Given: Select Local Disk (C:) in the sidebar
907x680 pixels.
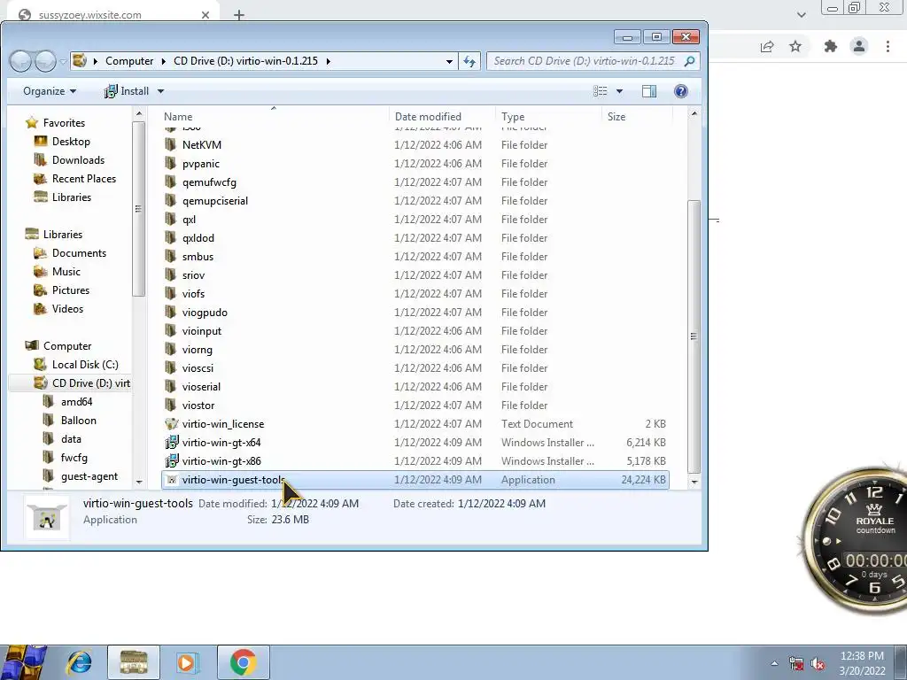Looking at the screenshot, I should pos(84,365).
